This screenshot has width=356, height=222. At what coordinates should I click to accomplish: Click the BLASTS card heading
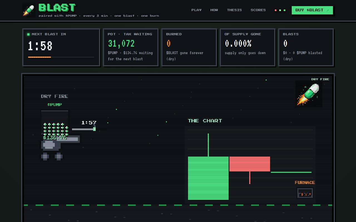tap(291, 34)
